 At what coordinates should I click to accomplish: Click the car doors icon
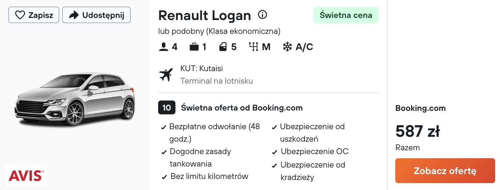point(223,47)
